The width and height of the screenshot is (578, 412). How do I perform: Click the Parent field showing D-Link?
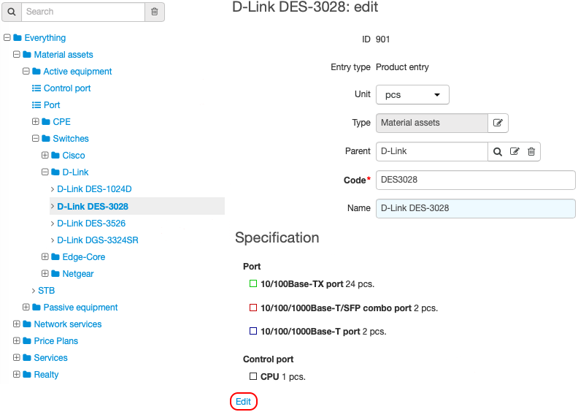tap(432, 152)
